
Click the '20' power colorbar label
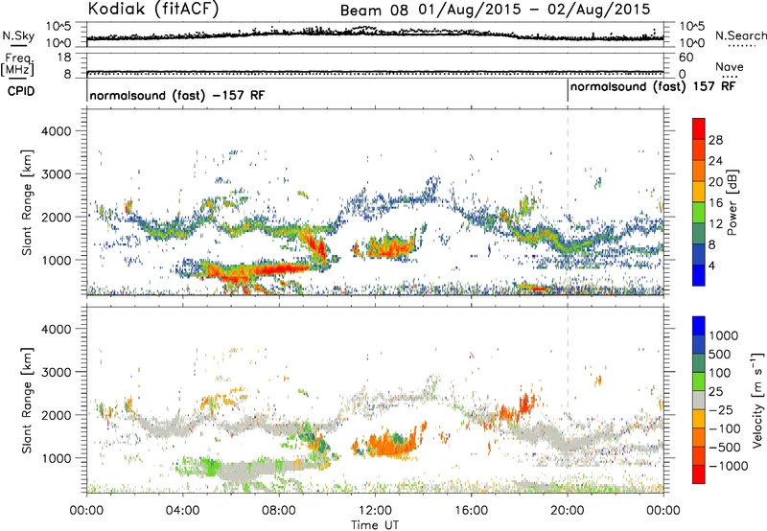click(715, 182)
